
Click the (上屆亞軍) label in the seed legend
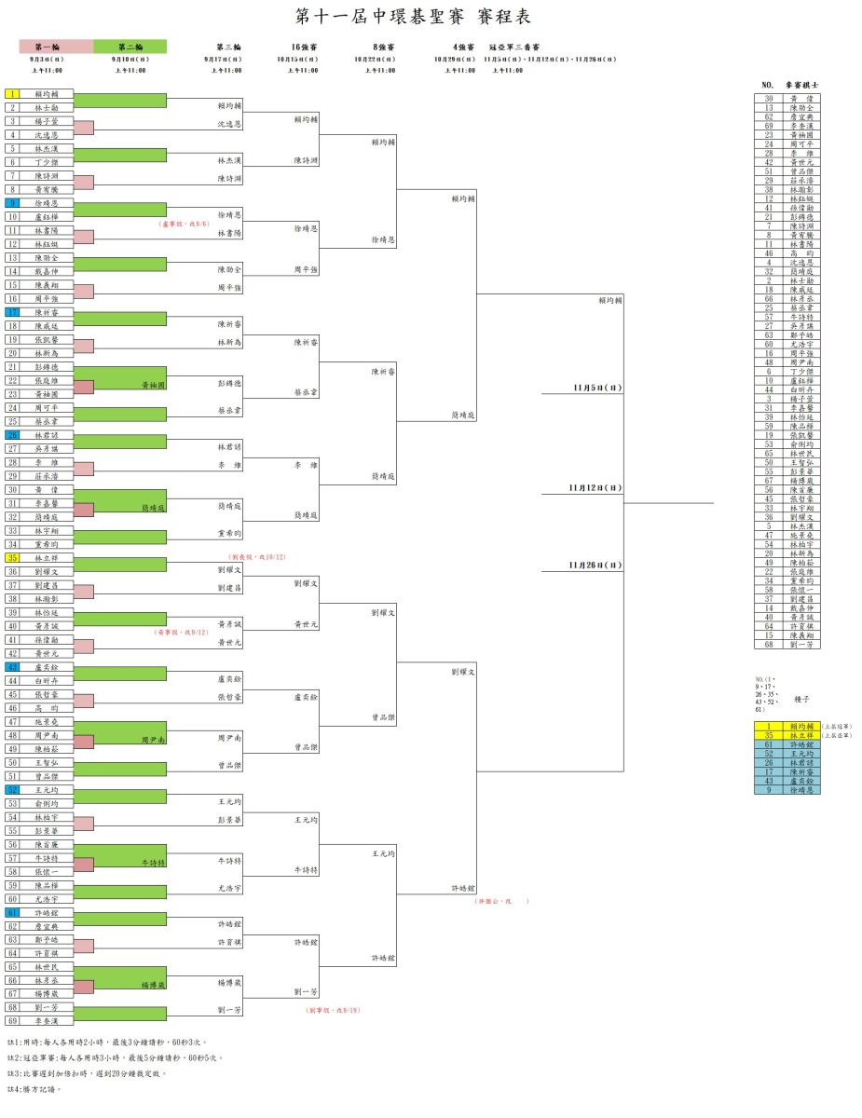[x=836, y=735]
